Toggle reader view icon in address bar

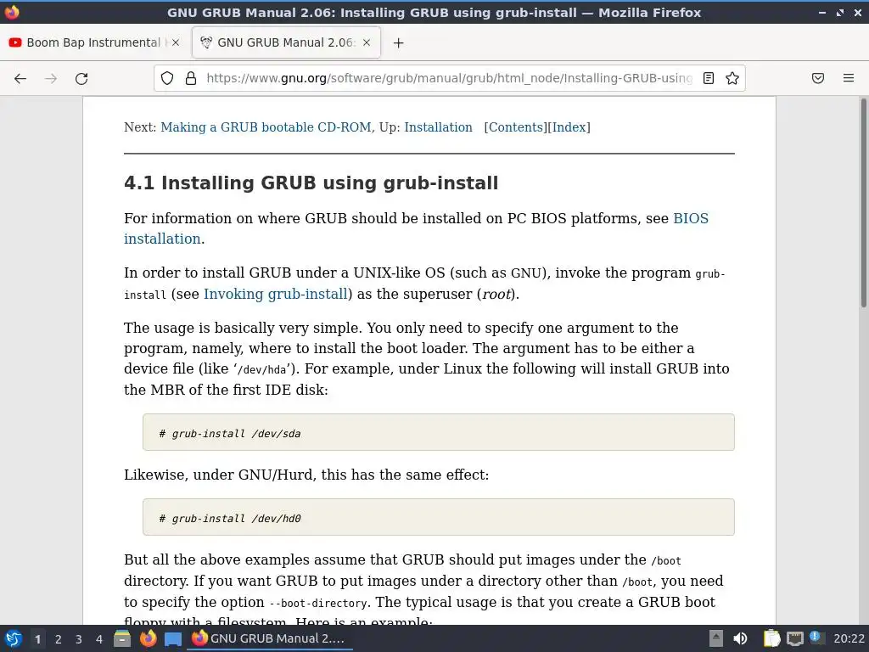[709, 78]
